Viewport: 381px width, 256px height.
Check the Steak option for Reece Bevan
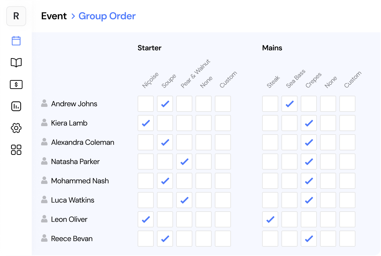coord(270,239)
